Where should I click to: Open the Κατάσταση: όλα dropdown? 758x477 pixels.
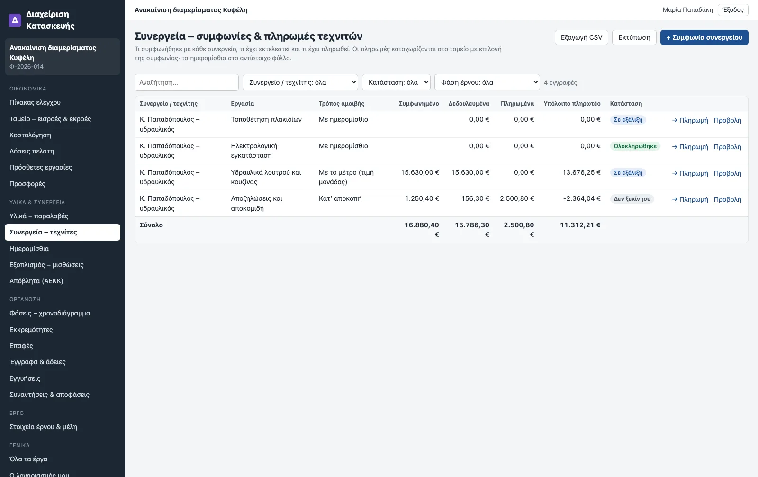(396, 82)
